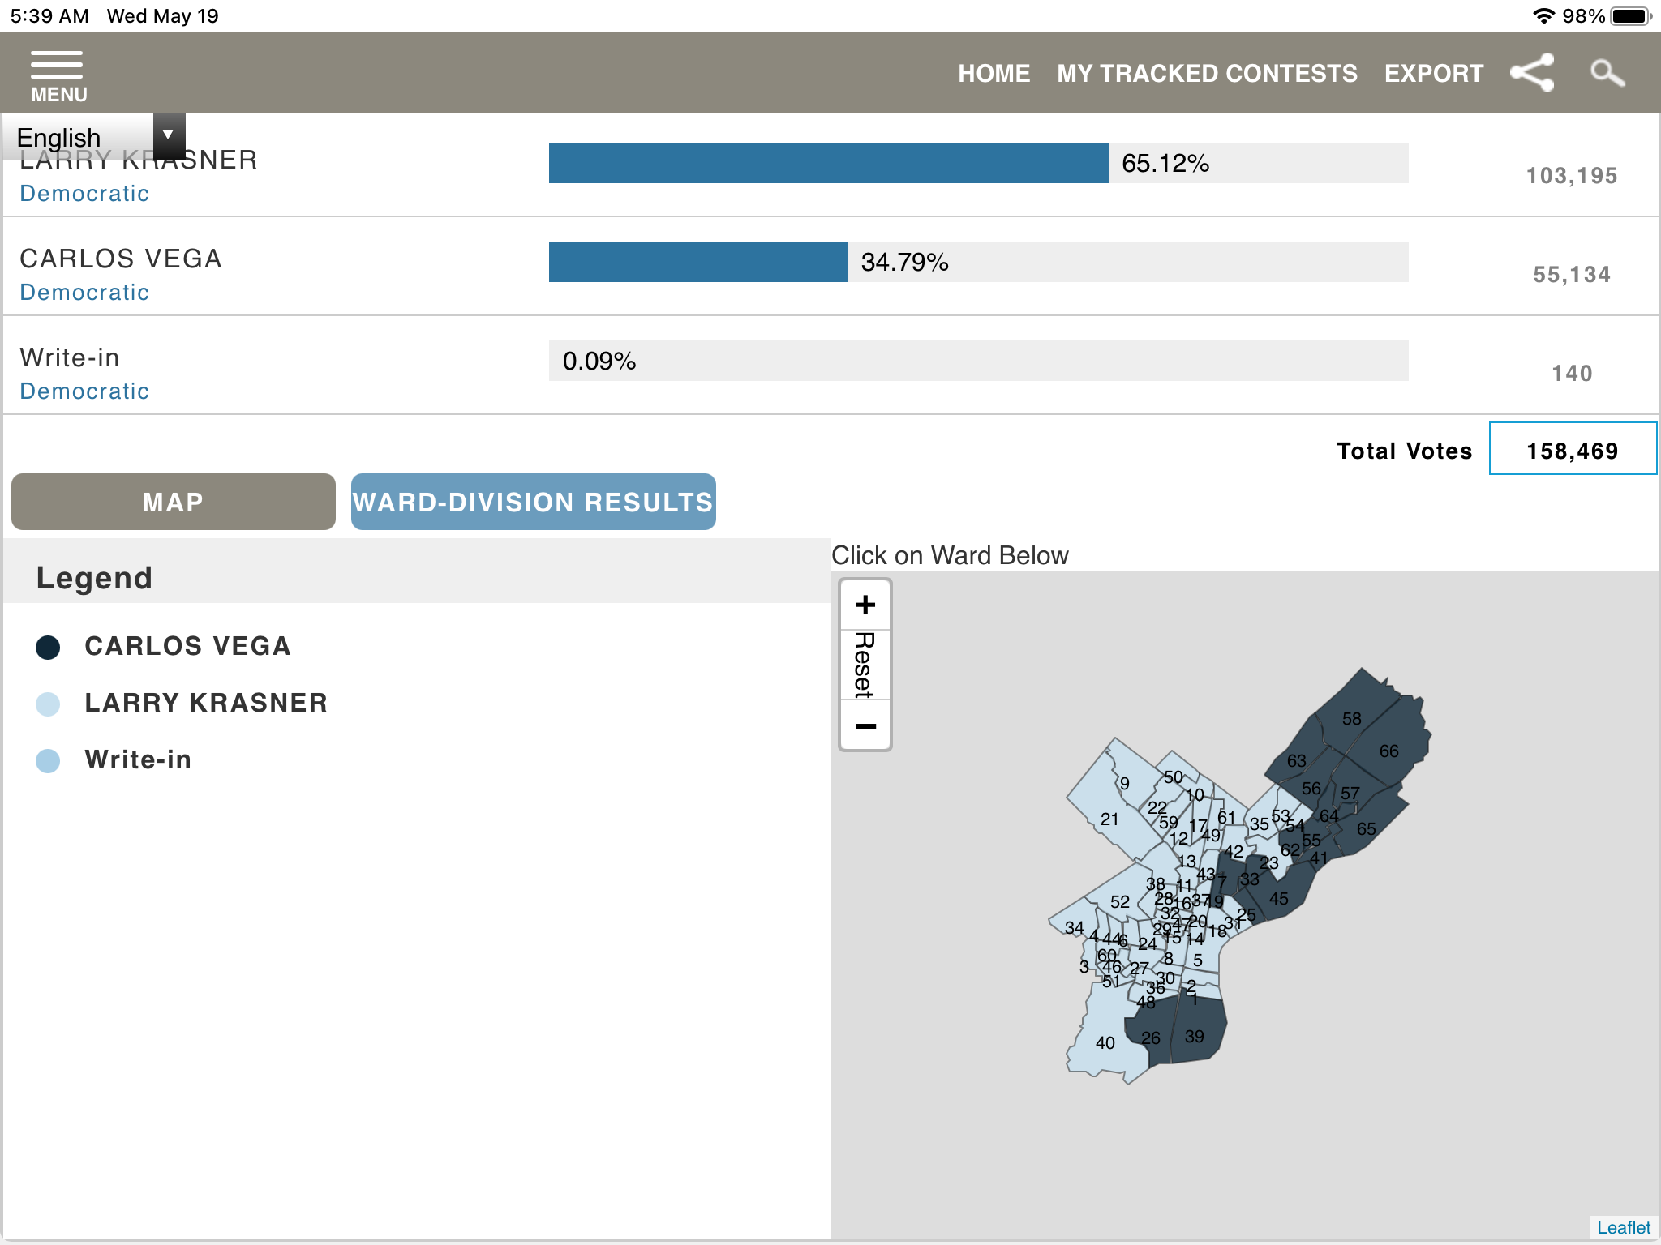Image resolution: width=1661 pixels, height=1245 pixels.
Task: Expand the English language dropdown arrow
Action: point(168,135)
